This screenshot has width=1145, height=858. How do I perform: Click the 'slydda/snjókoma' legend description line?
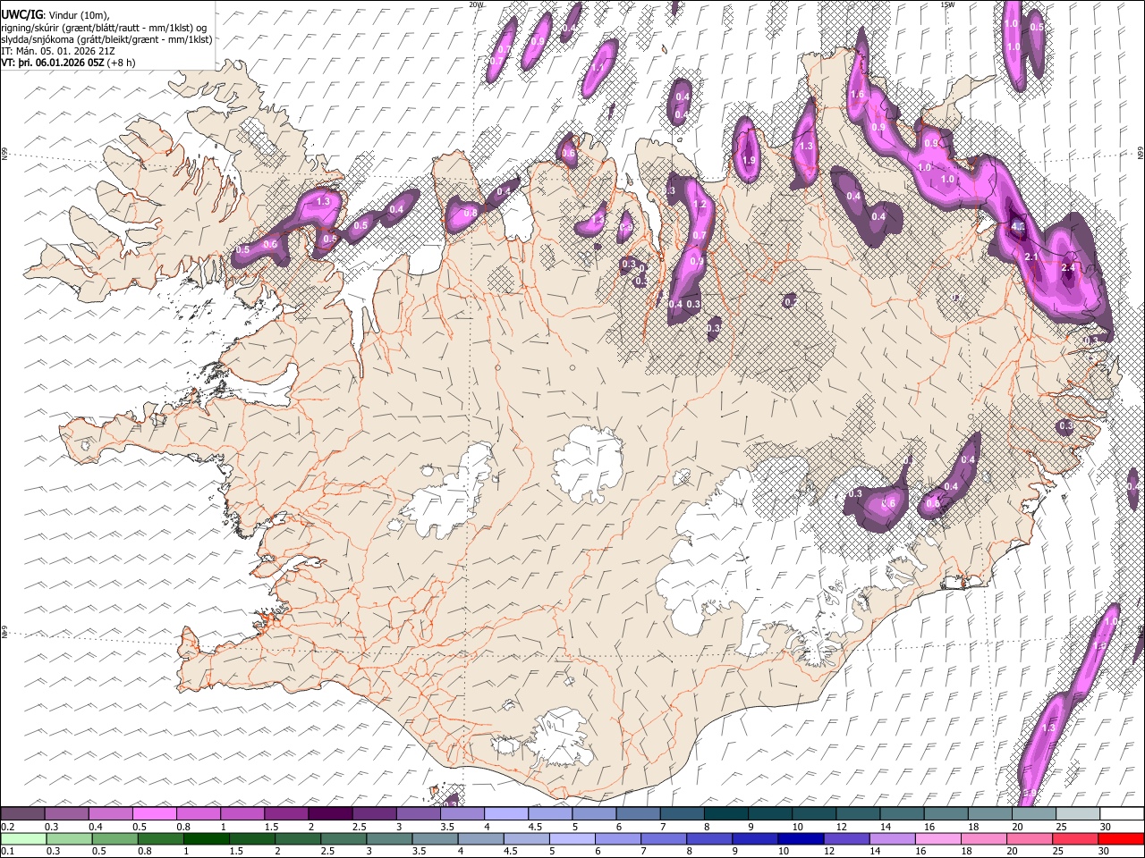click(x=106, y=39)
